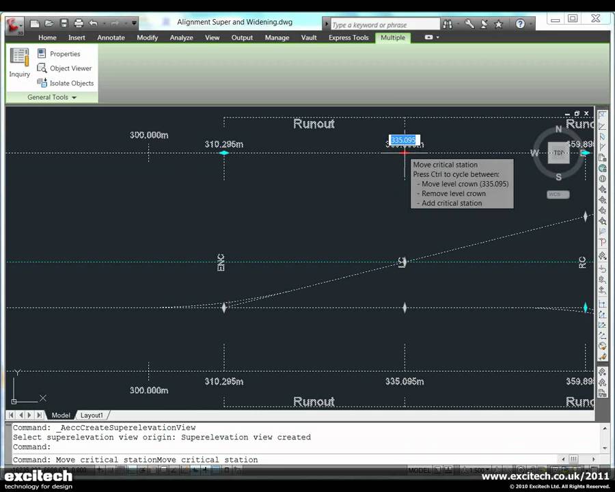This screenshot has width=615, height=492.
Task: Open the Manage ribbon tab
Action: click(x=277, y=38)
